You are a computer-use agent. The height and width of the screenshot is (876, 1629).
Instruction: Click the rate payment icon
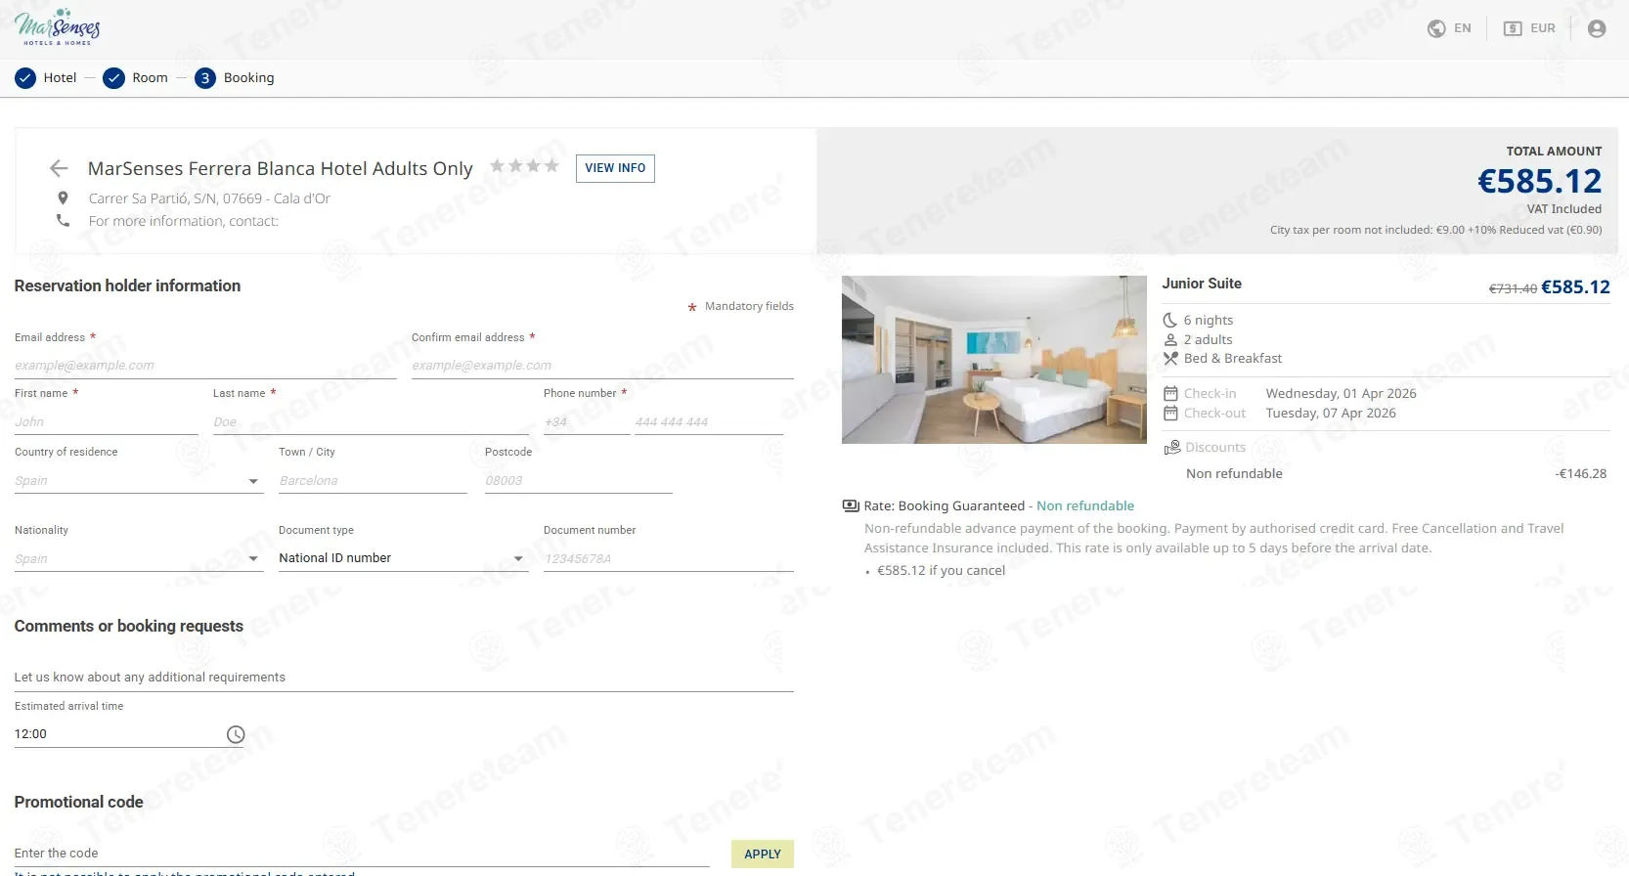(851, 505)
